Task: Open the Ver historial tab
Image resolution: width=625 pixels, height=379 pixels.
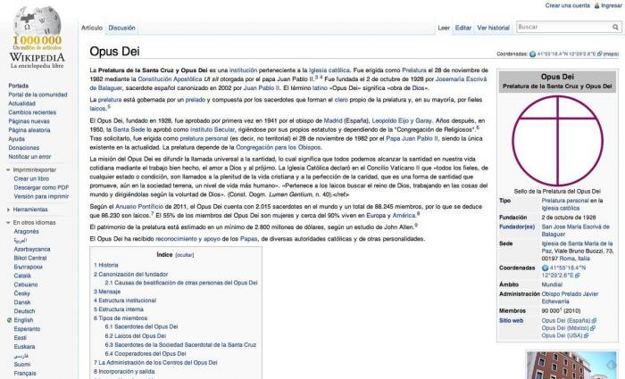Action: 493,28
